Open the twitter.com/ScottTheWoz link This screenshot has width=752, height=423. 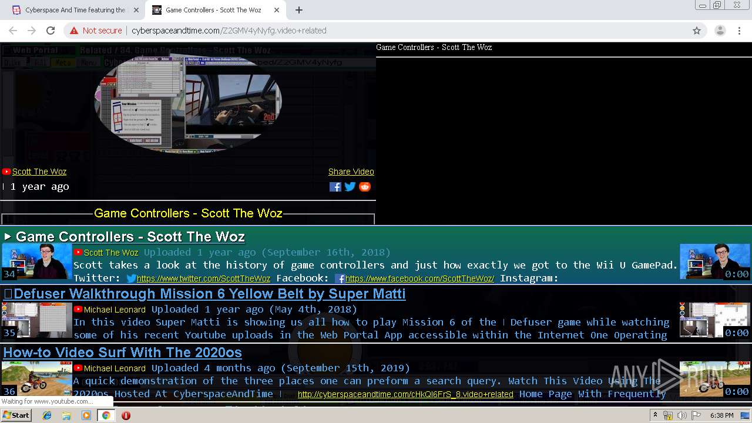pos(203,278)
